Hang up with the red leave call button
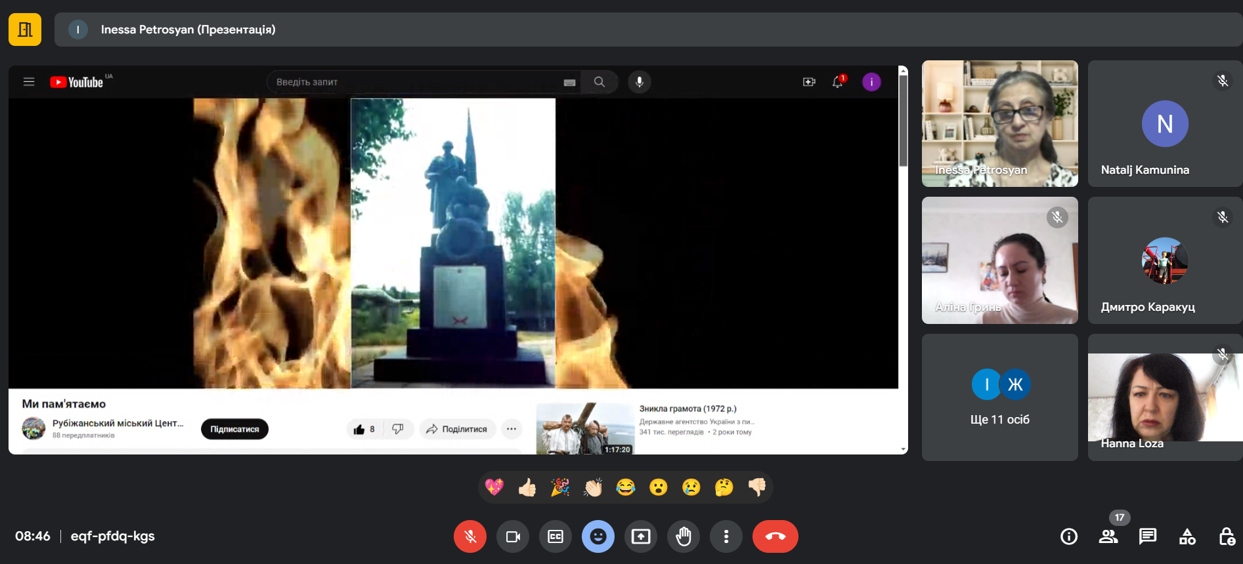Viewport: 1243px width, 564px height. (x=775, y=536)
